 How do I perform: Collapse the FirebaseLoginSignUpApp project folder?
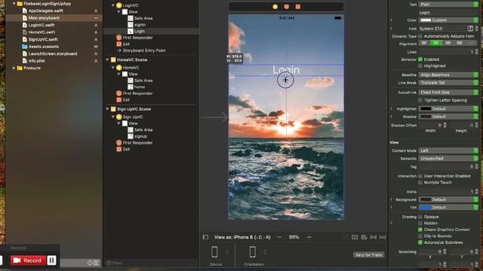coord(14,4)
